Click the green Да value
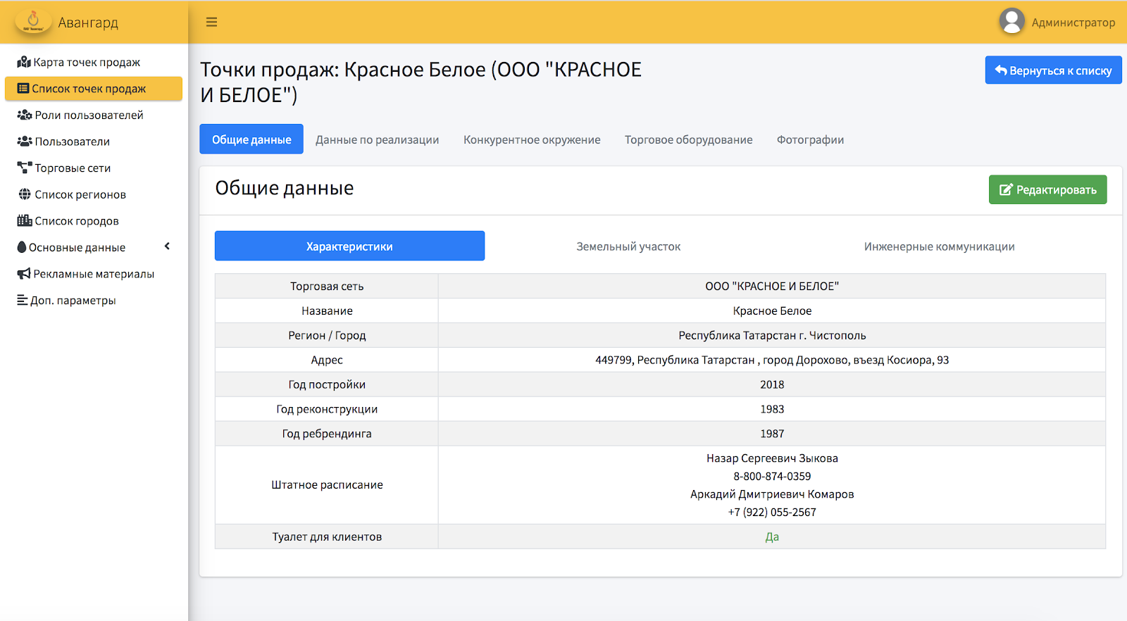This screenshot has height=621, width=1127. (x=772, y=537)
